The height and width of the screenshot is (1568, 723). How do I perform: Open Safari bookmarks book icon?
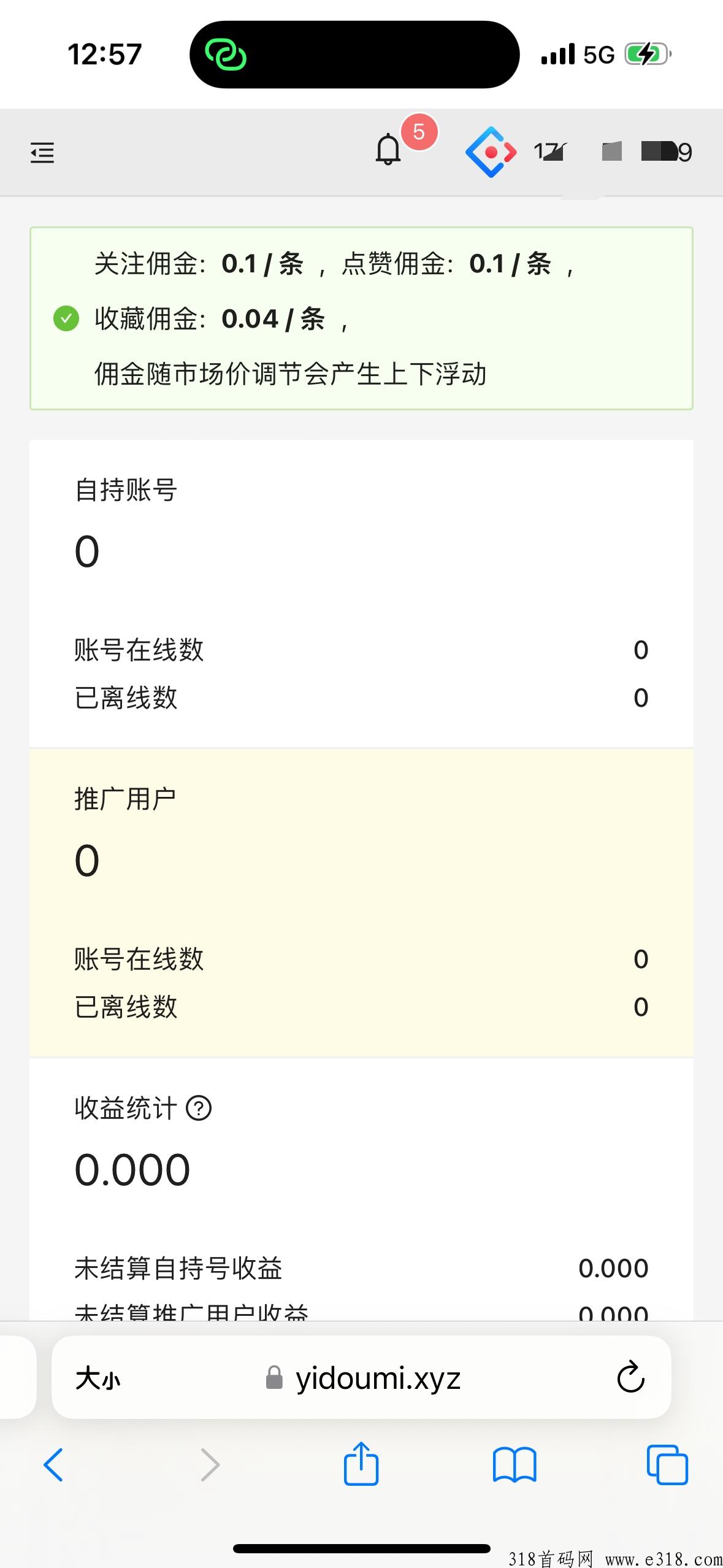(515, 1465)
